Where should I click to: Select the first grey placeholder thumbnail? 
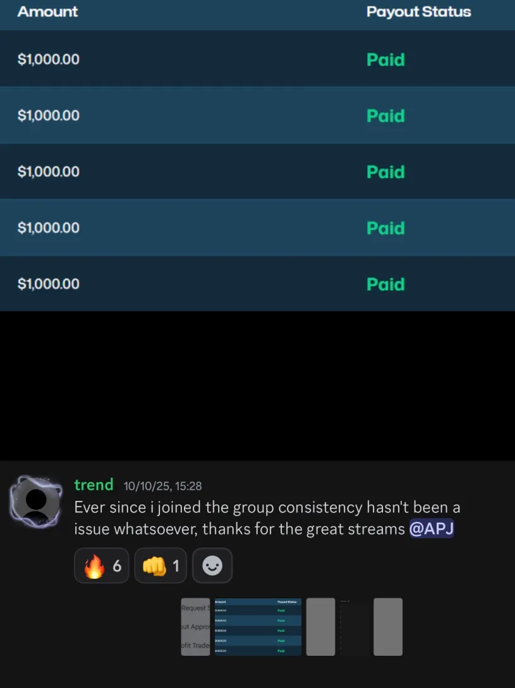tap(320, 627)
